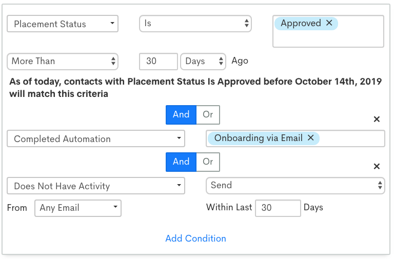394x259 pixels.
Task: Select Or above Completed Automation
Action: pos(208,114)
